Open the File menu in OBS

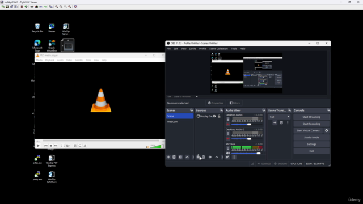(168, 49)
